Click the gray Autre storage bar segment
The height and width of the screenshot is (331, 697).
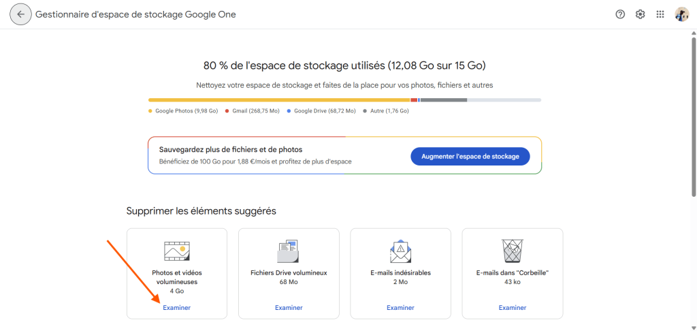tap(444, 100)
